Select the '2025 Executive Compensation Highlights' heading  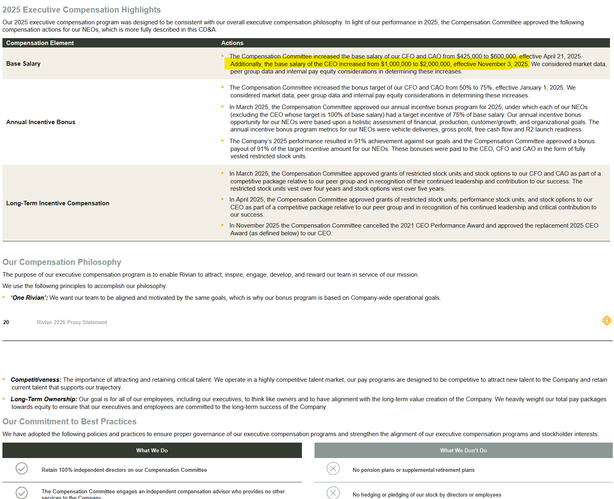81,10
